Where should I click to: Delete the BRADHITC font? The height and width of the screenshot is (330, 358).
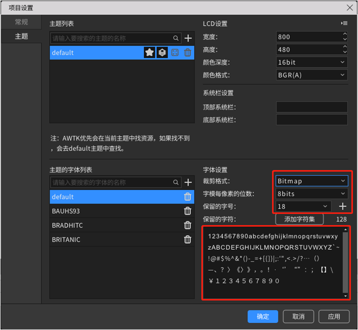tap(188, 225)
